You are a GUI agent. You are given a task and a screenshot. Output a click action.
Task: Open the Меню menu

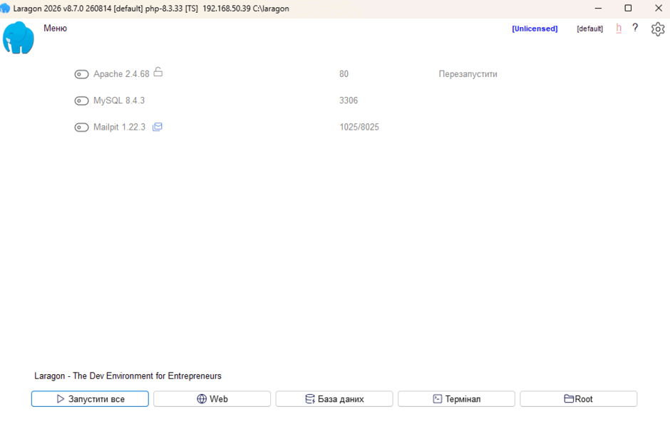[55, 29]
